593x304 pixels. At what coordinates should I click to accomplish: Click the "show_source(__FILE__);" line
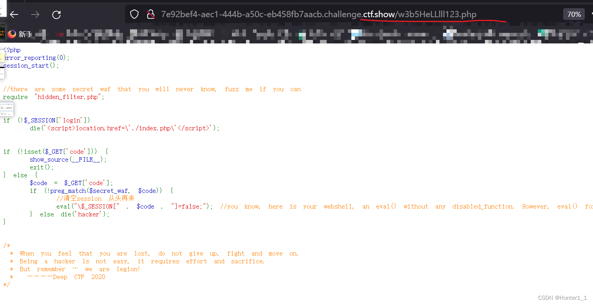(x=68, y=160)
